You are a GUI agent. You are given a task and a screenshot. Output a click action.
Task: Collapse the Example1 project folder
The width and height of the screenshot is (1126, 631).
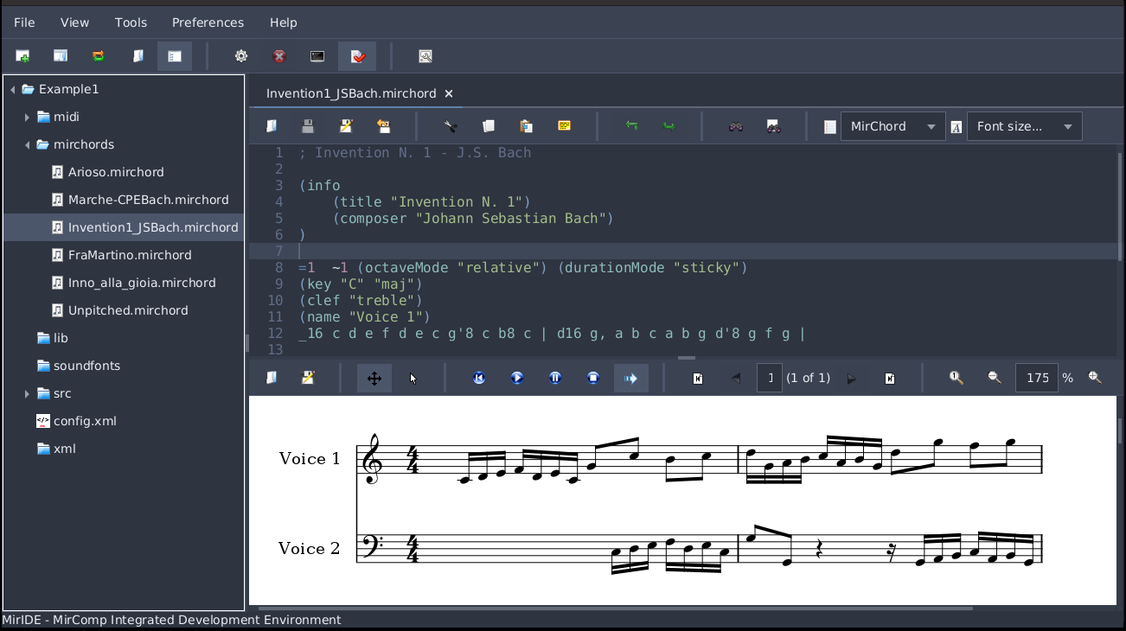pos(13,89)
